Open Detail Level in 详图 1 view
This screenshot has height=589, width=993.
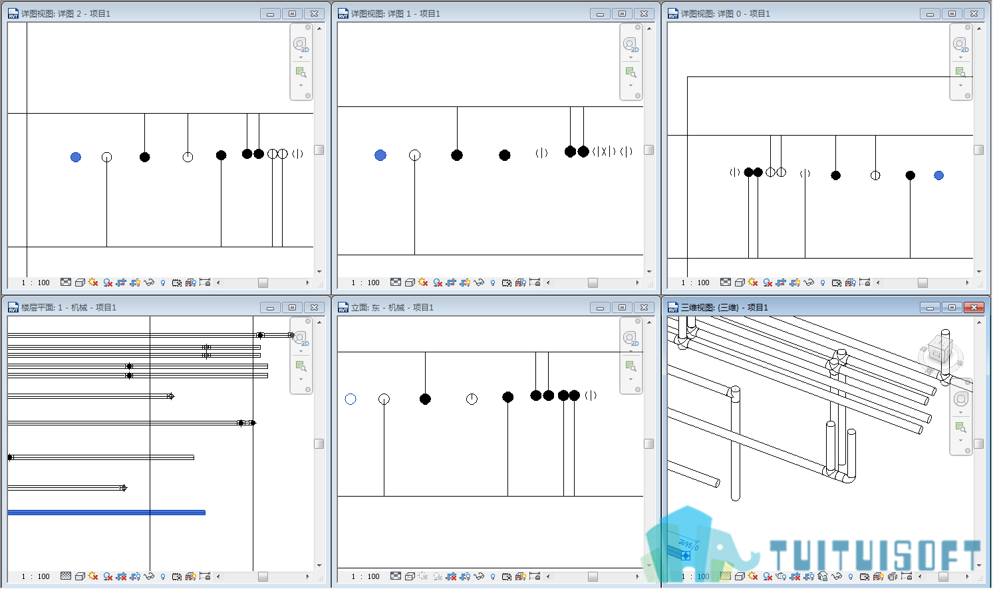(396, 283)
